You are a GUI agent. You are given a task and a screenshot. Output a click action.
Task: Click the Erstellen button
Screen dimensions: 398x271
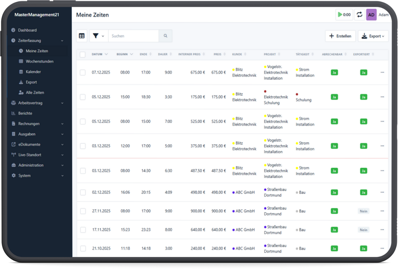(340, 36)
